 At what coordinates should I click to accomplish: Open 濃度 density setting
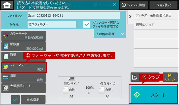[24, 78]
